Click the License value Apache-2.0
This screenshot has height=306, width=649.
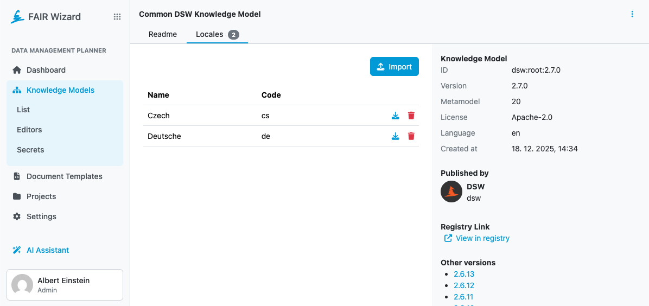click(532, 117)
